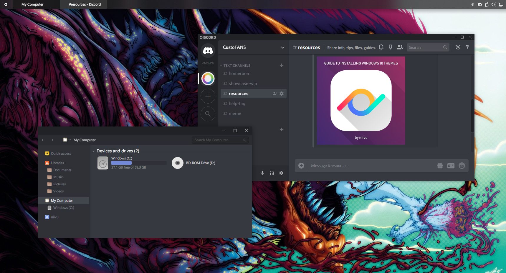Show member list icon in Discord
Viewport: 506px width, 273px height.
[x=400, y=47]
